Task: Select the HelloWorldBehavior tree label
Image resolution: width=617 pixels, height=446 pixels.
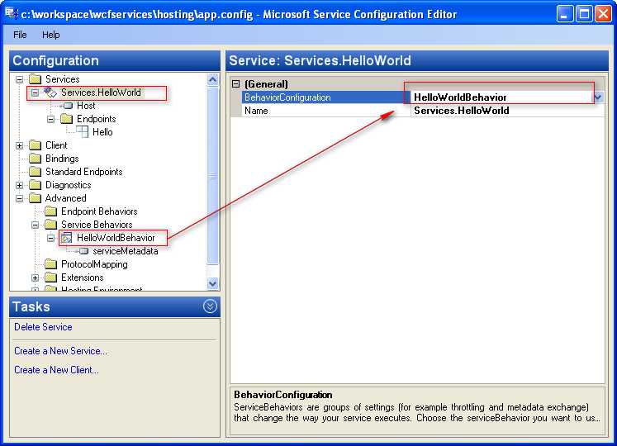Action: pyautogui.click(x=116, y=238)
